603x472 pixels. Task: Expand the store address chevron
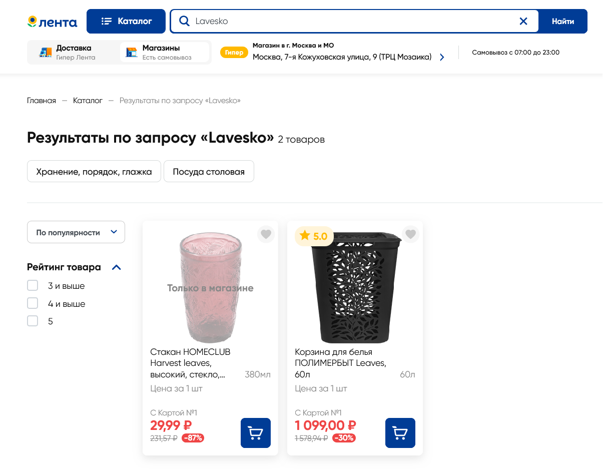pos(442,57)
